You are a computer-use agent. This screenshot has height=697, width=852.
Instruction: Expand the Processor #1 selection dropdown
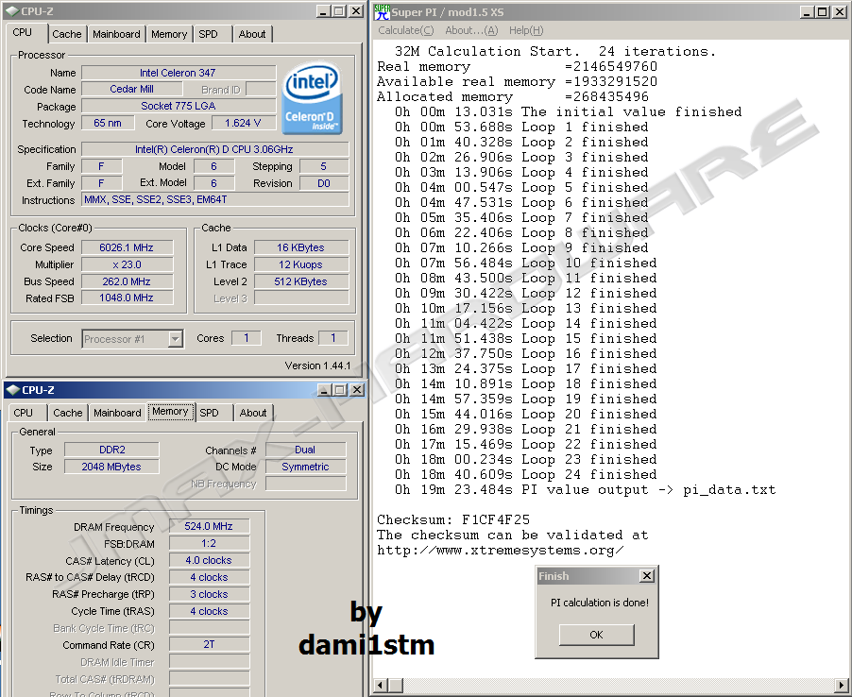point(175,339)
